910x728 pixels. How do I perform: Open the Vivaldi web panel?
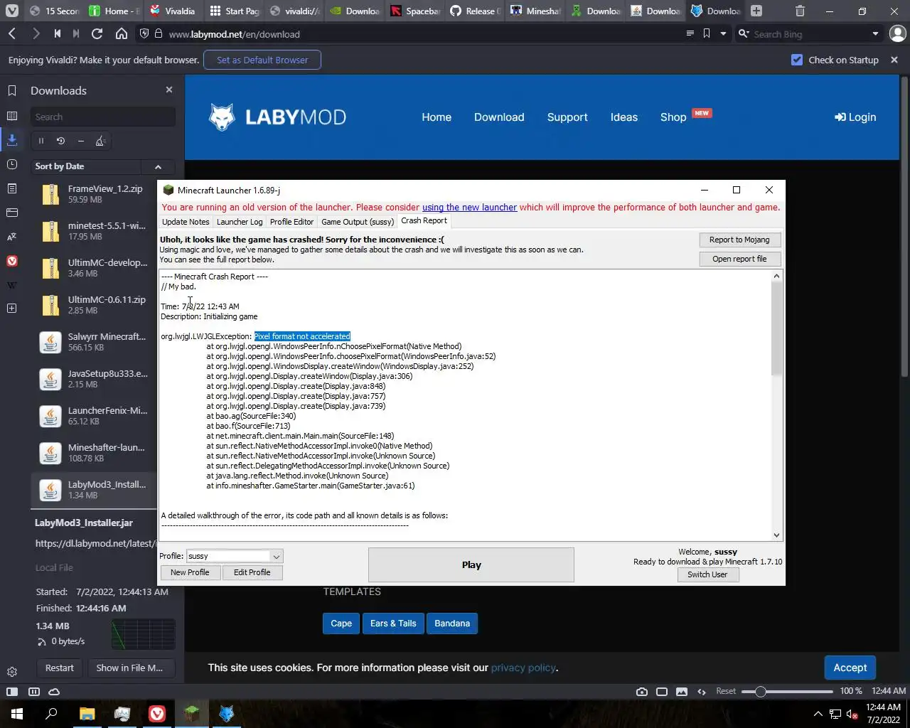tap(11, 261)
